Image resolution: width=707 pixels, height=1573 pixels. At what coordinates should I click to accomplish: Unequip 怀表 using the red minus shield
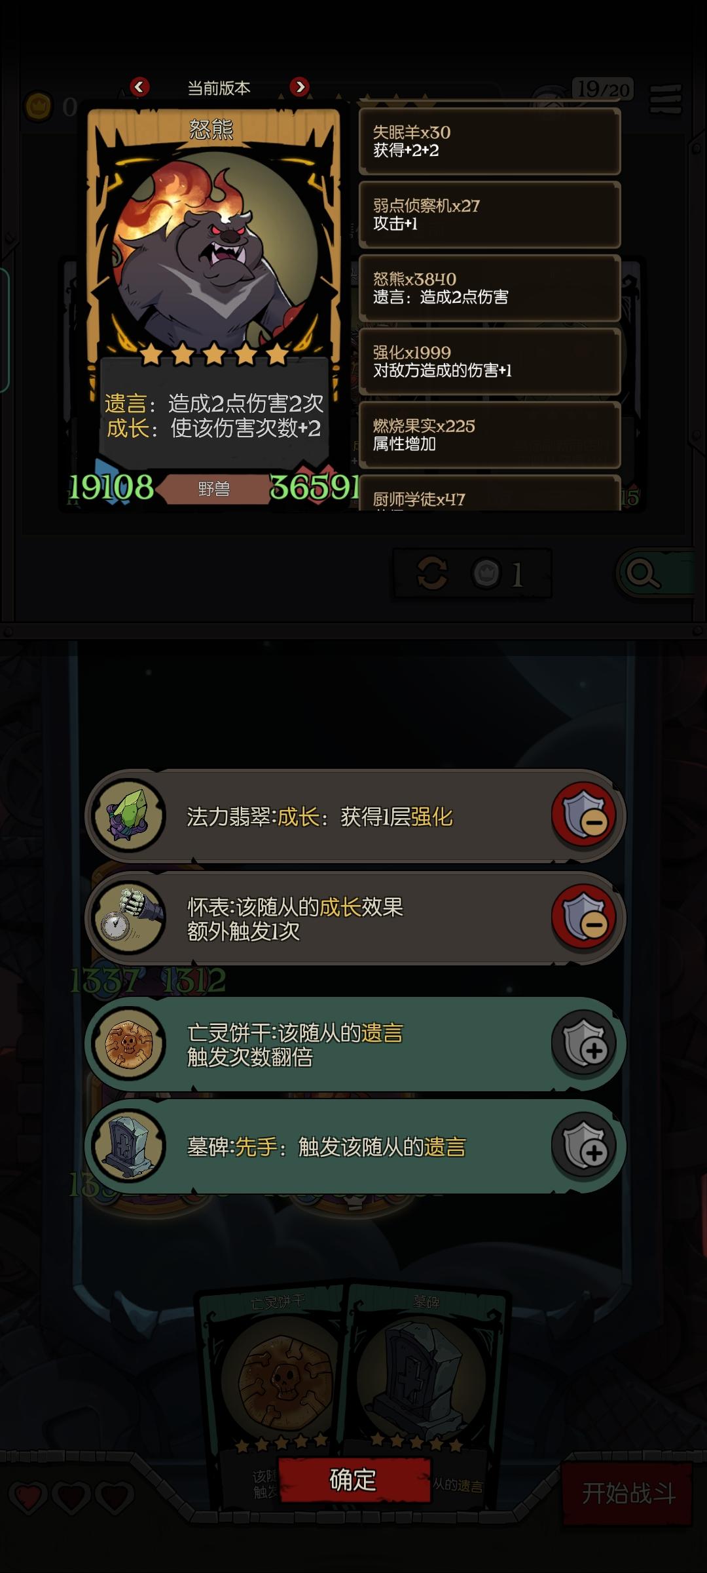pyautogui.click(x=584, y=917)
